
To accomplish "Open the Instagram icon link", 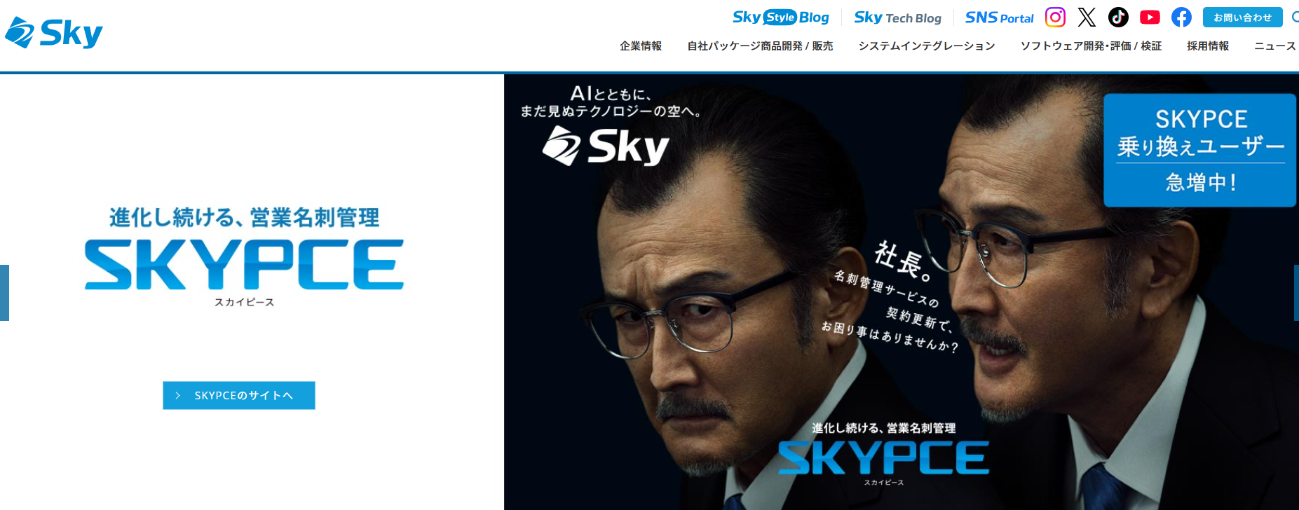I will 1055,17.
